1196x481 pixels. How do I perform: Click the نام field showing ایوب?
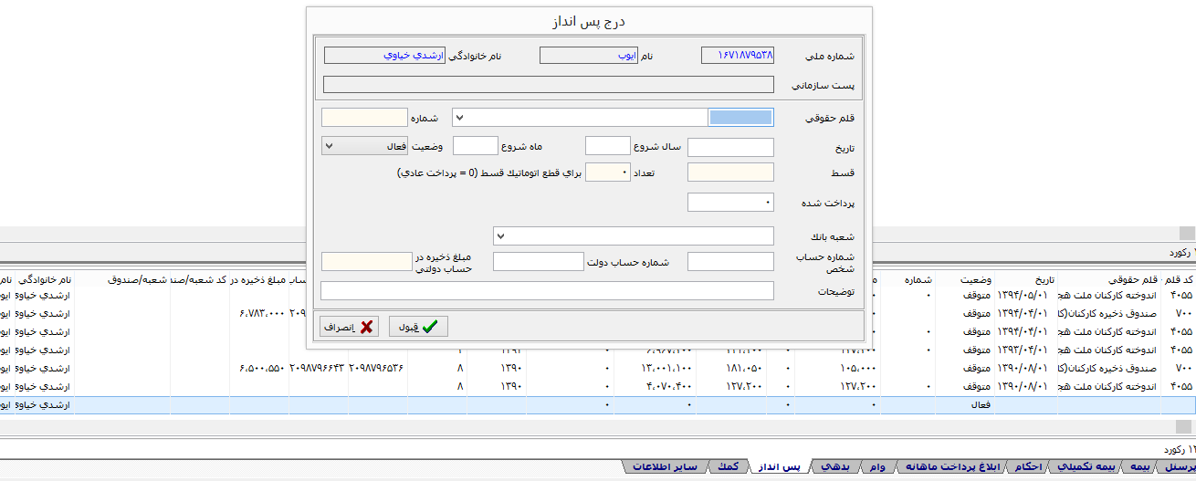pyautogui.click(x=589, y=56)
